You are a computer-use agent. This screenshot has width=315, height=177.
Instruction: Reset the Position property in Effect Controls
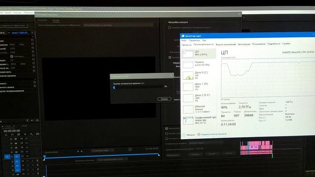[33, 44]
